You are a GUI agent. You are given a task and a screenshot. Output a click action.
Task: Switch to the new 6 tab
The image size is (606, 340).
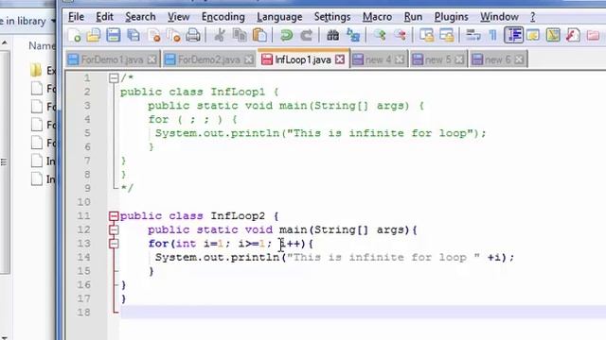click(x=498, y=59)
